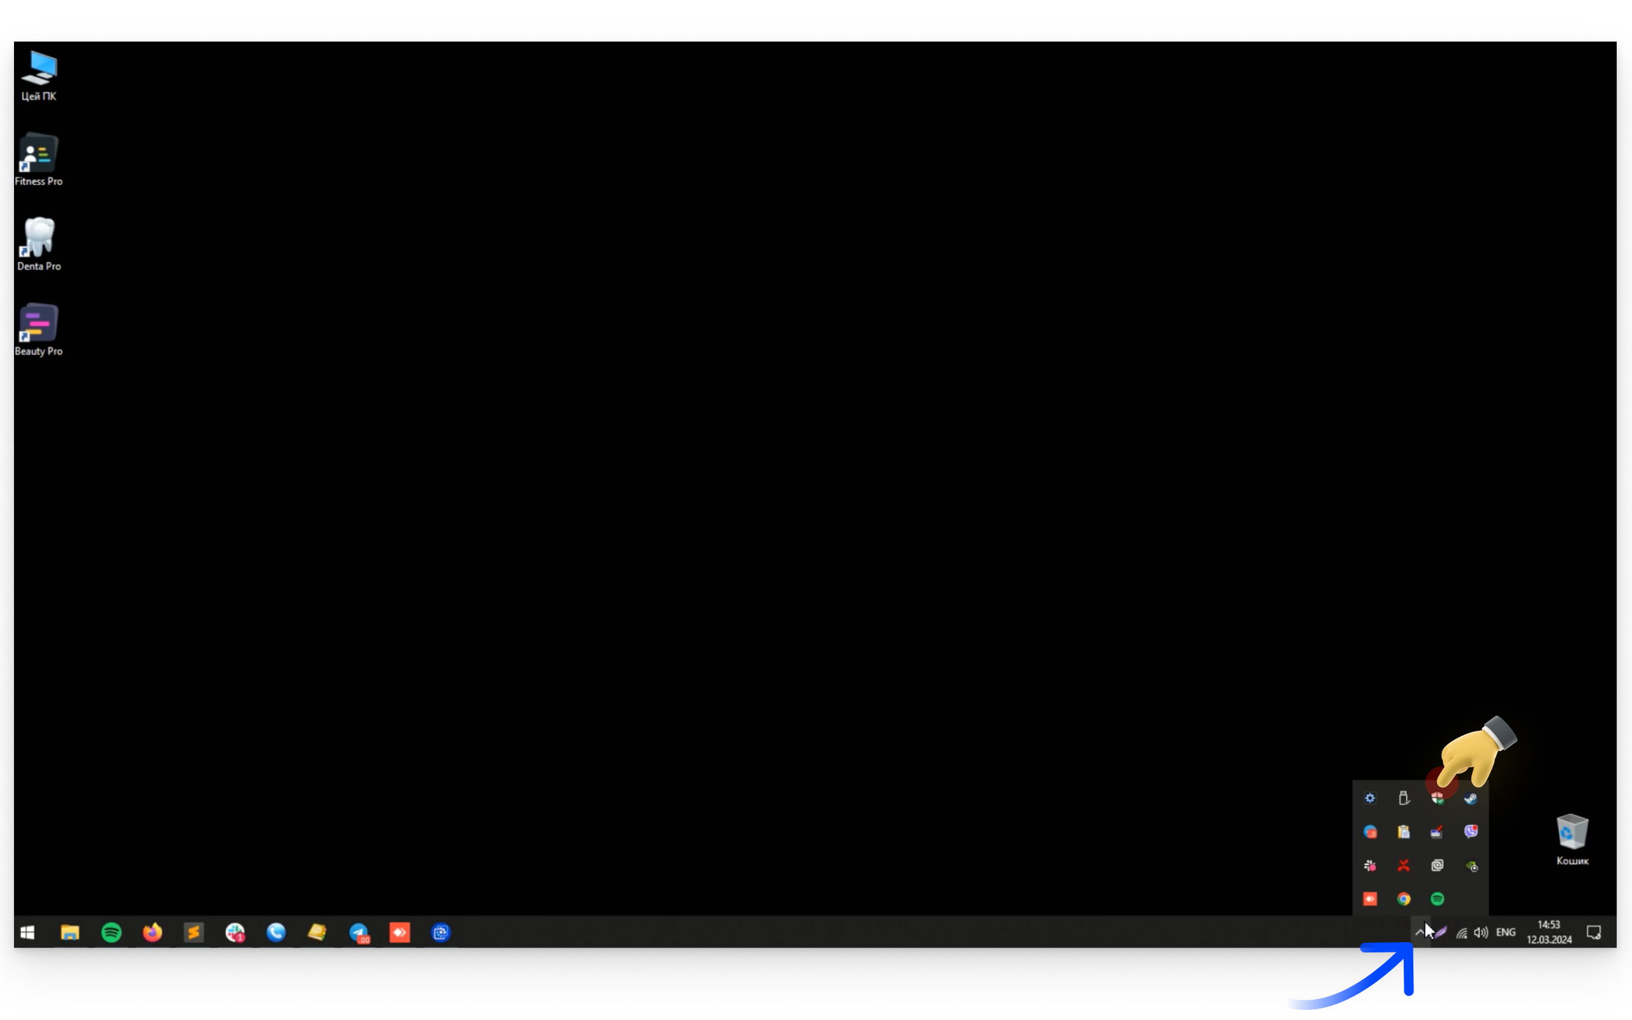Viewport: 1632px width, 1020px height.
Task: Open Windows Security shield tray icon
Action: pos(1437,798)
